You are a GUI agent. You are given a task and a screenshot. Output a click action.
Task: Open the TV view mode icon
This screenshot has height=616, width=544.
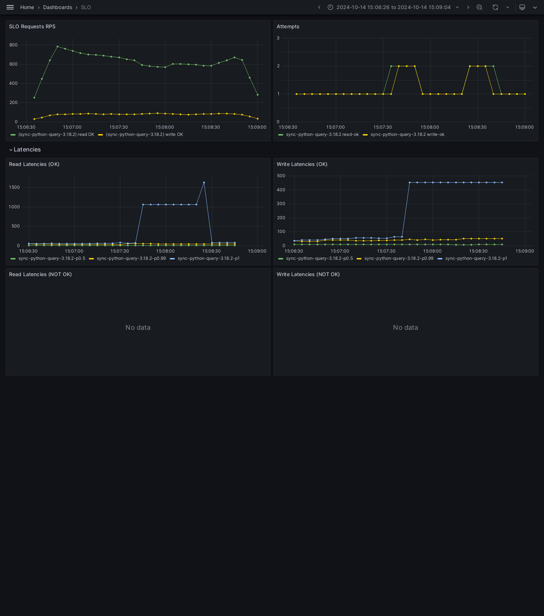coord(522,7)
